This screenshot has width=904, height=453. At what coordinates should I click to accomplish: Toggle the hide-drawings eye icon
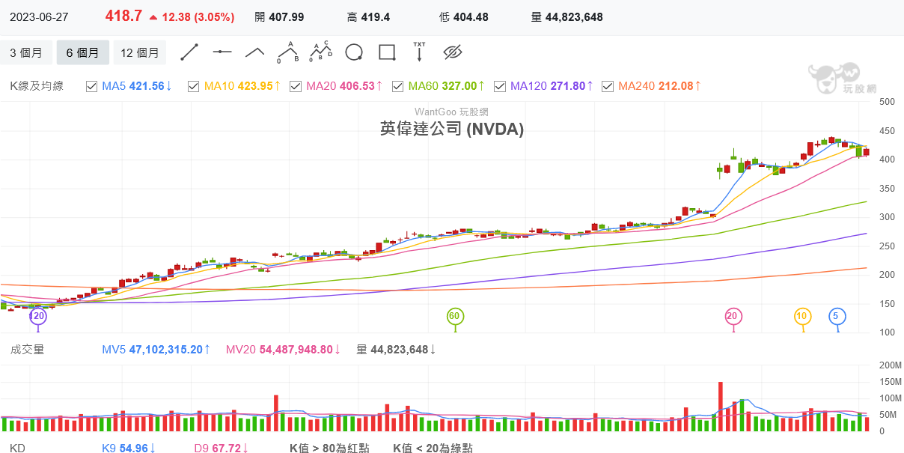pos(453,52)
